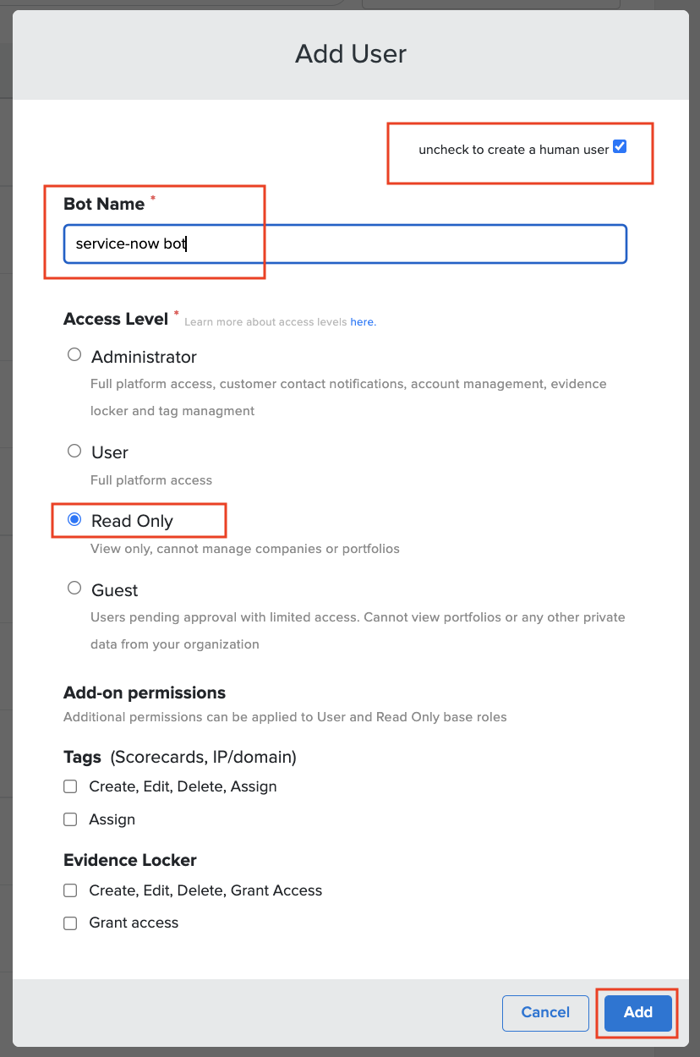This screenshot has width=700, height=1057.
Task: Click the Add User dialog title
Action: click(x=350, y=53)
